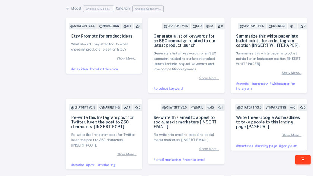Select the SEO category tag

197,26
